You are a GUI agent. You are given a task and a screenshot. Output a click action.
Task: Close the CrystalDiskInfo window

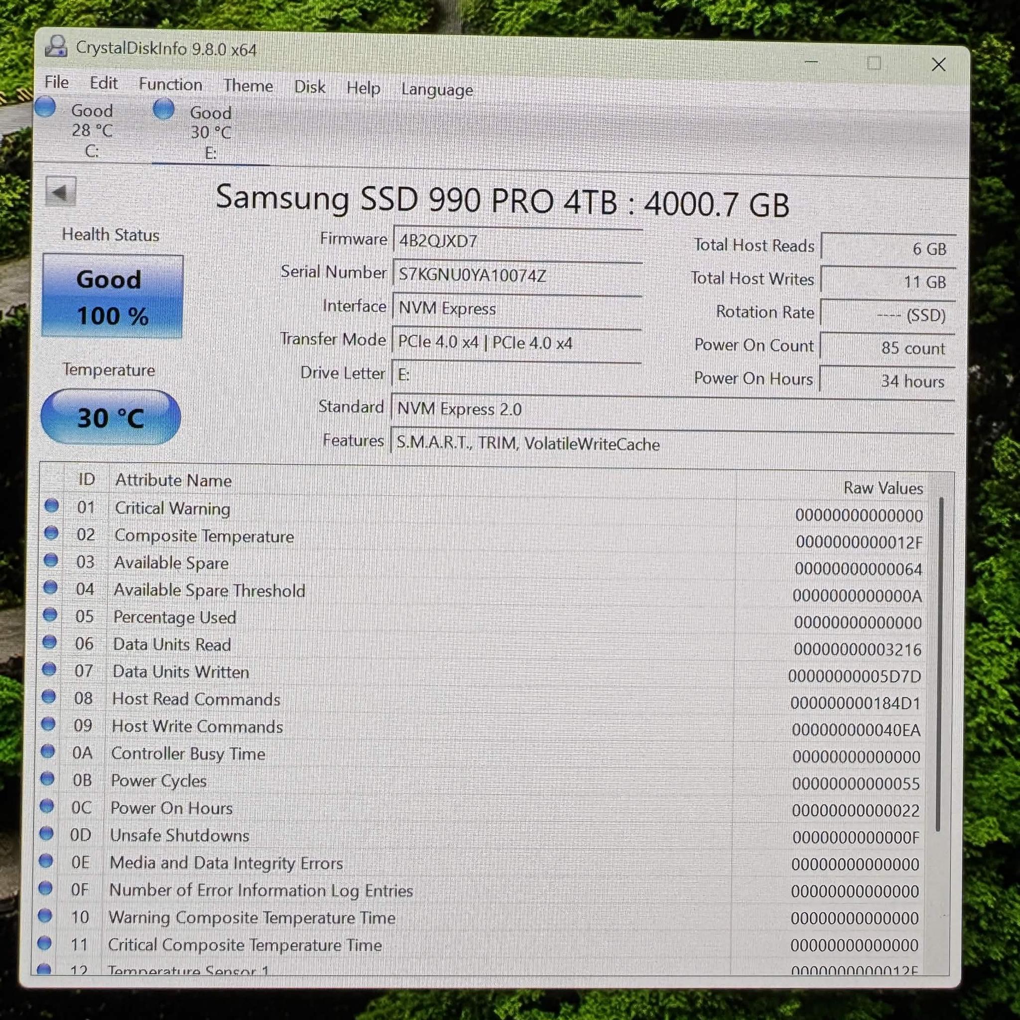pyautogui.click(x=938, y=64)
